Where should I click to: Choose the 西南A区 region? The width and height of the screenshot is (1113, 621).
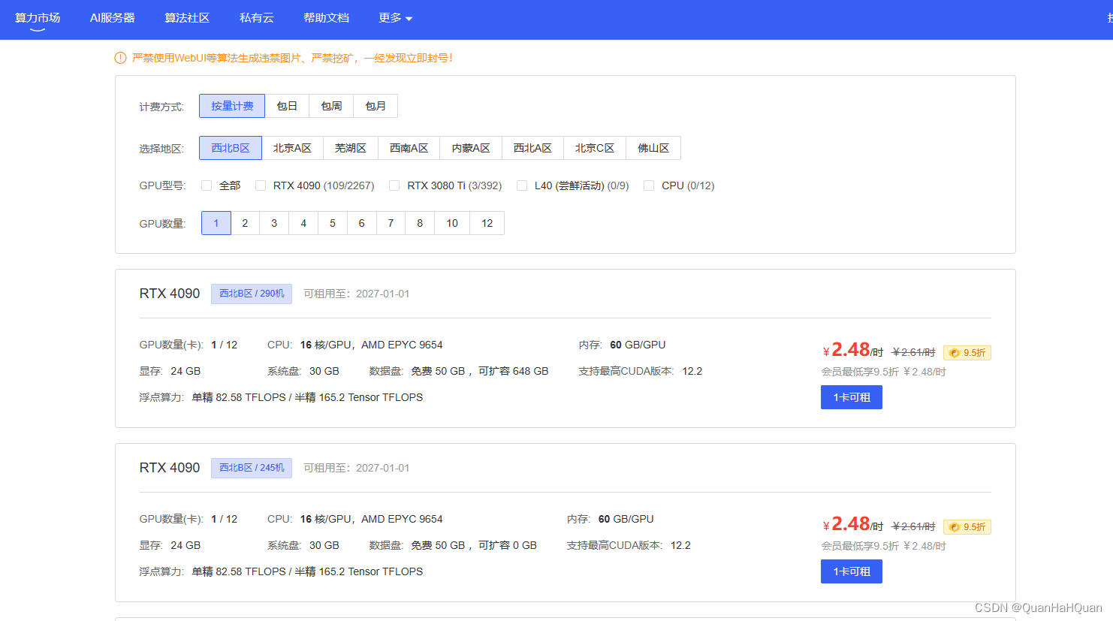[x=409, y=148]
